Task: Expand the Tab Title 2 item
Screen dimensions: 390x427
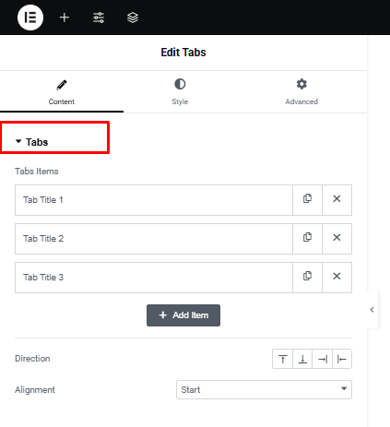Action: pyautogui.click(x=154, y=239)
